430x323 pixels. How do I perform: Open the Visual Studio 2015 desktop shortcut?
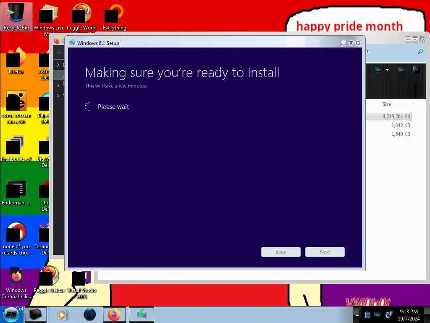point(82,285)
